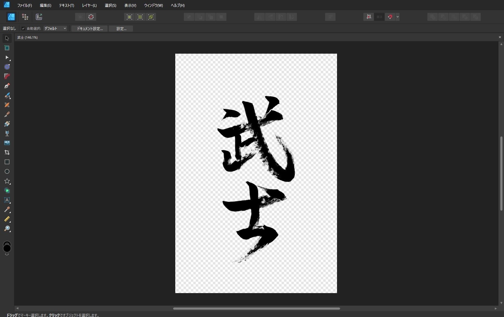Screen dimensions: 504x317
Task: Select the Pen tool
Action: pyautogui.click(x=7, y=86)
